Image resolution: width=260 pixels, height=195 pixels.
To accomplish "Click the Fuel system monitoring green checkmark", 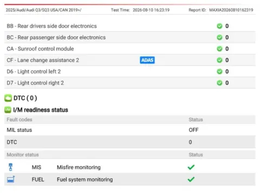I will coord(191,179).
